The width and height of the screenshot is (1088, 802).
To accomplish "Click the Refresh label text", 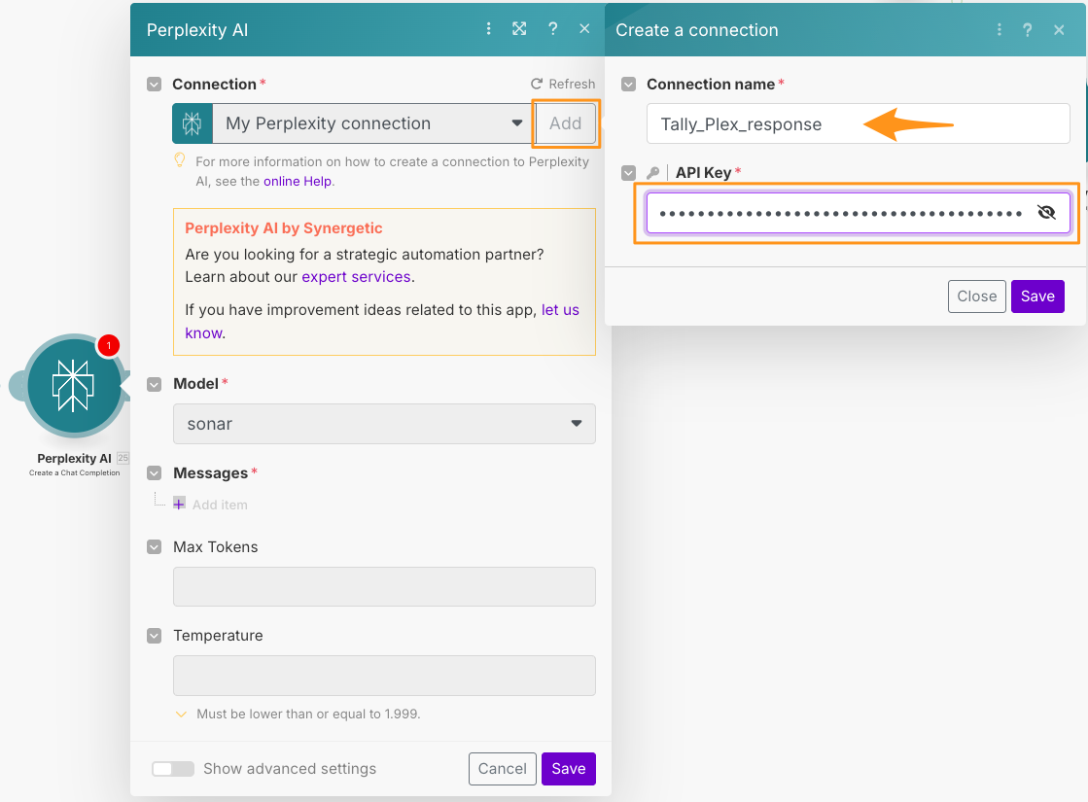I will click(572, 84).
